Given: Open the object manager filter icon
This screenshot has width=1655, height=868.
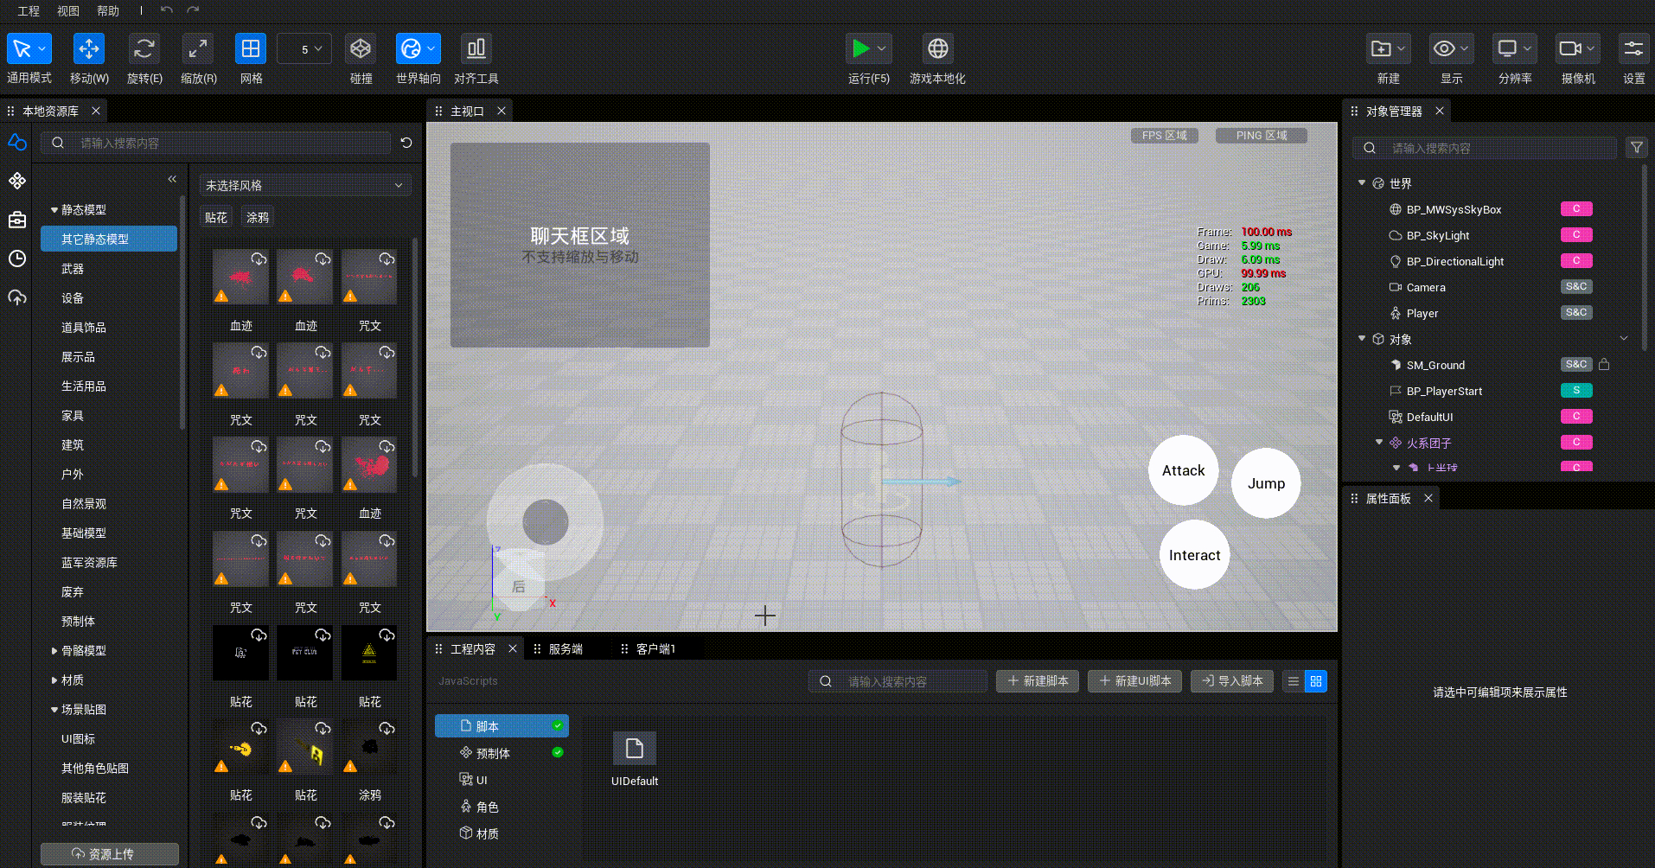Looking at the screenshot, I should pos(1636,148).
